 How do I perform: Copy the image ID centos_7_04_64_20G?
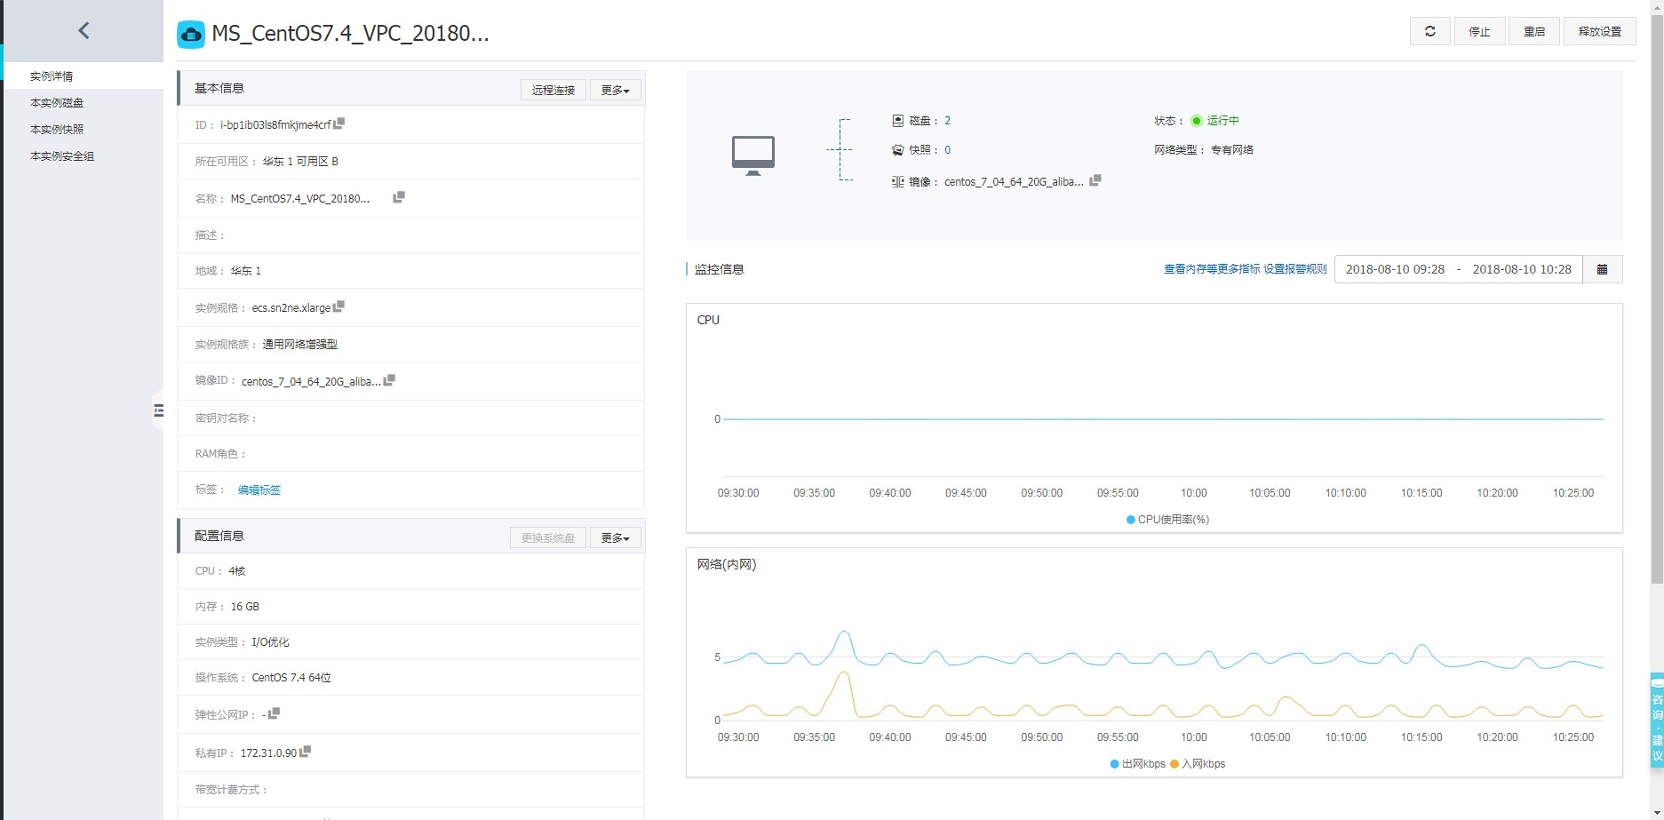[x=389, y=380]
